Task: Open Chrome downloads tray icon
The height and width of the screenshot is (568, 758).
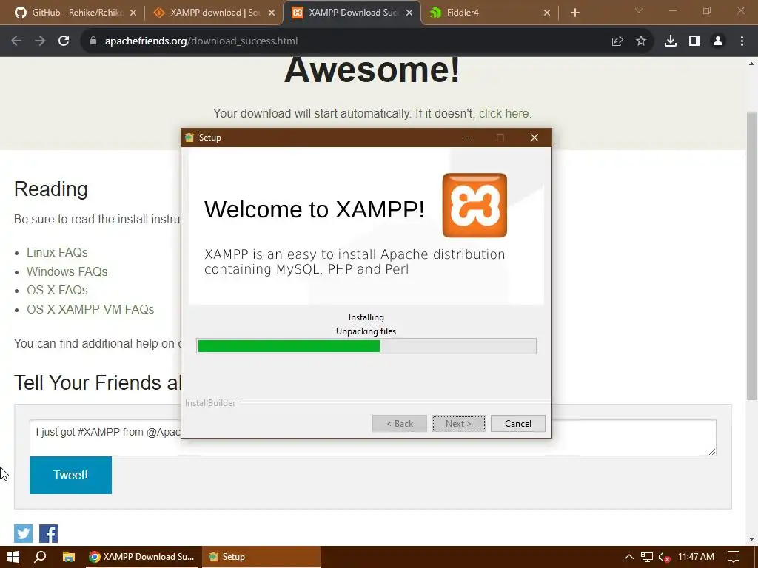Action: click(x=671, y=41)
